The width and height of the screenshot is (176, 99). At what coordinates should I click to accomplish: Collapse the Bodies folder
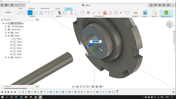click(x=6, y=36)
